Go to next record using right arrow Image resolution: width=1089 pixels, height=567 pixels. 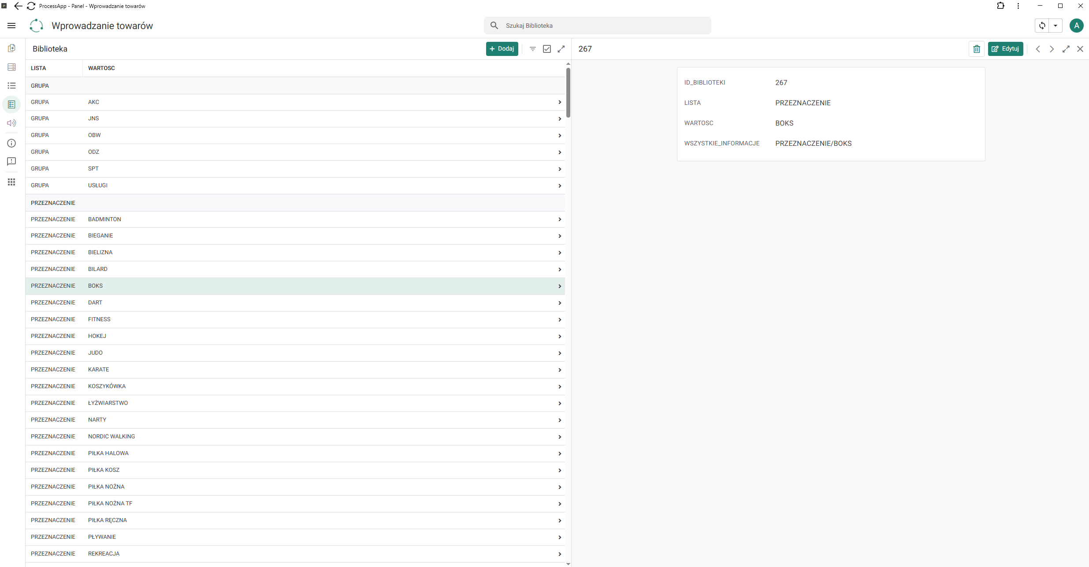point(1052,49)
